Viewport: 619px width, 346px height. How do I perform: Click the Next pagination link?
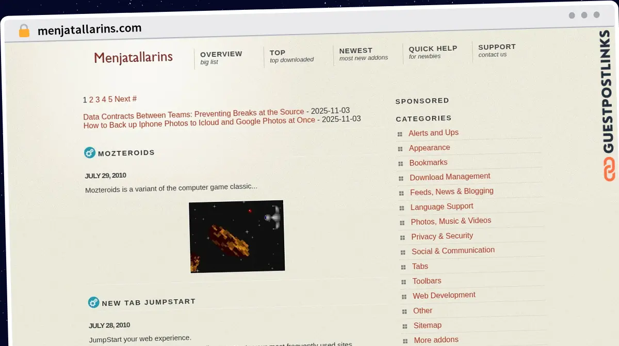click(122, 99)
